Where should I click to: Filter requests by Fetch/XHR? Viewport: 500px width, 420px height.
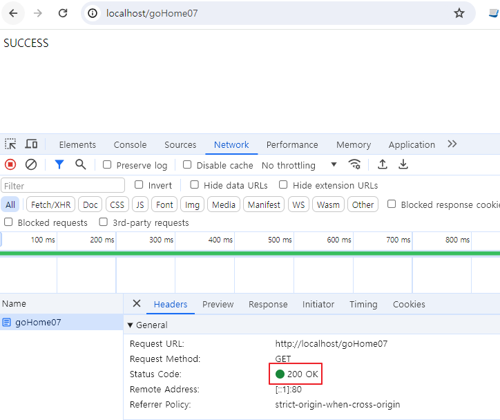(x=50, y=204)
